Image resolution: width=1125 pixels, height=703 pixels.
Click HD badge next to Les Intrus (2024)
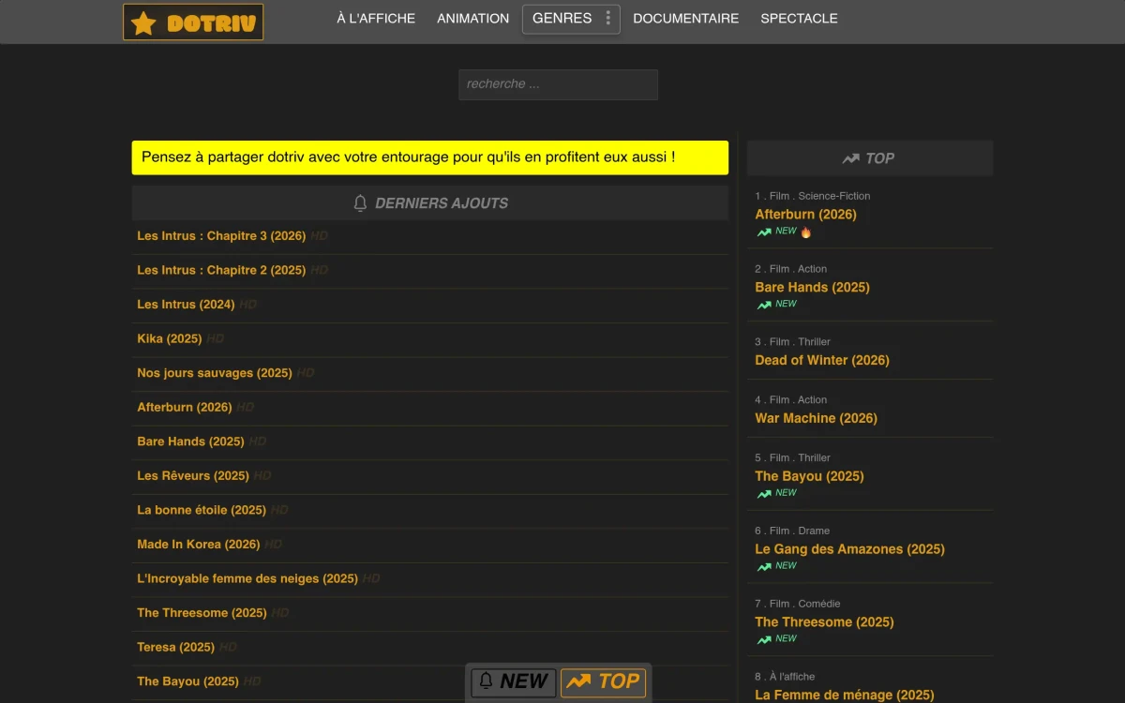(247, 305)
